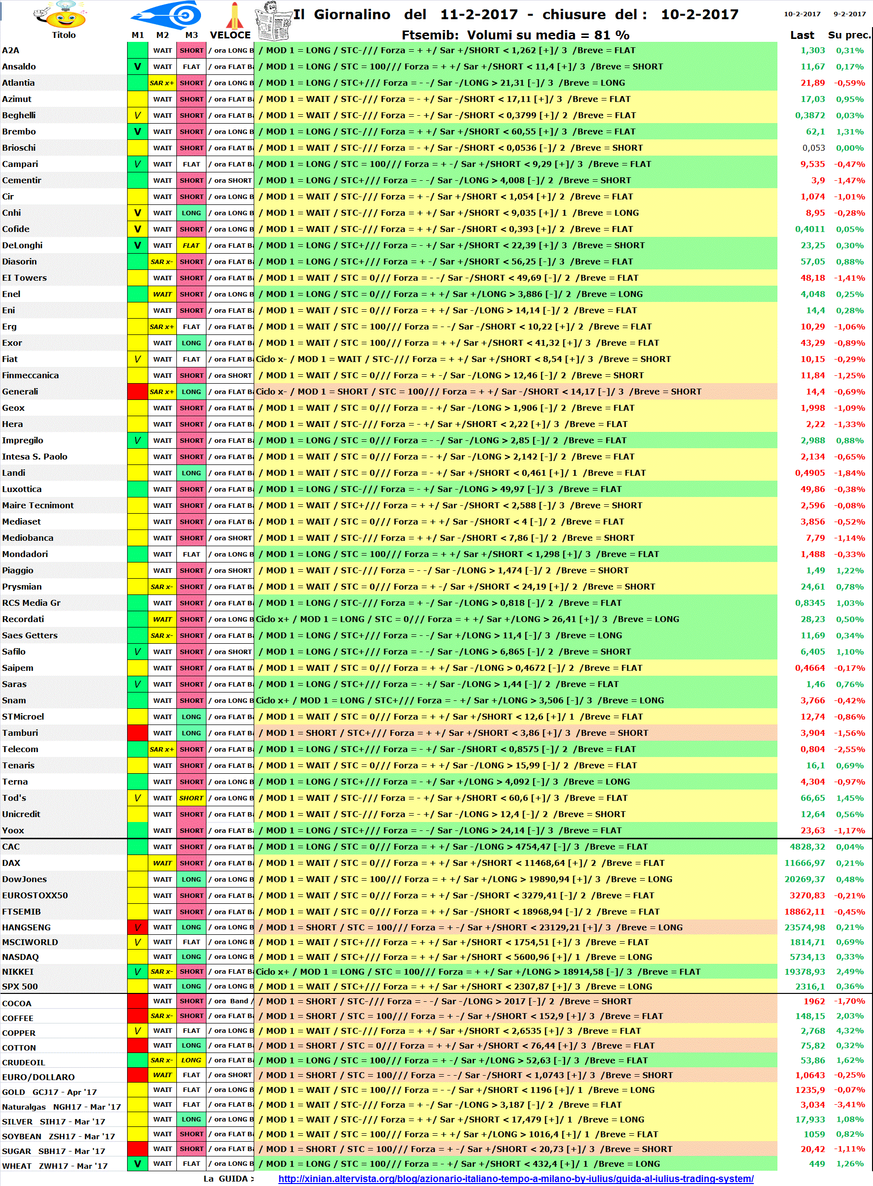Click the Saipem last price 0,4664

pyautogui.click(x=810, y=668)
